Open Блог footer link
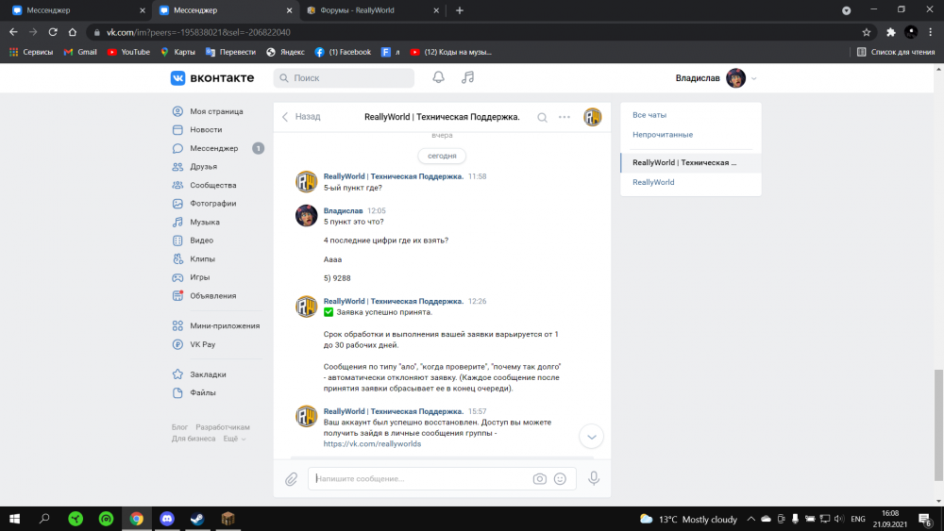This screenshot has height=531, width=944. (x=179, y=427)
